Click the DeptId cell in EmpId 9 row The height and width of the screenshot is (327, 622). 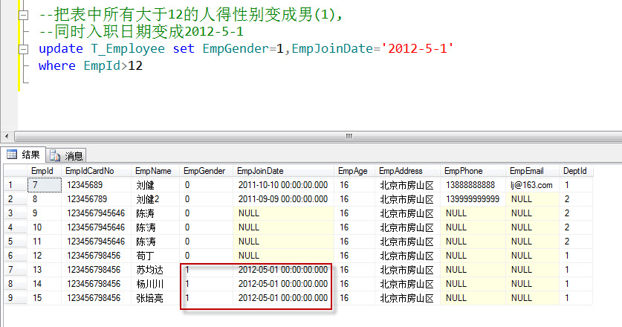pos(576,213)
